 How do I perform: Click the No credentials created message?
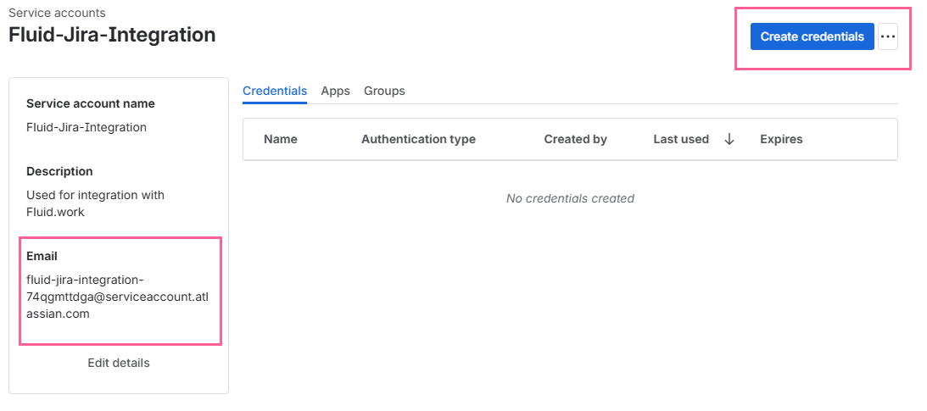point(570,198)
